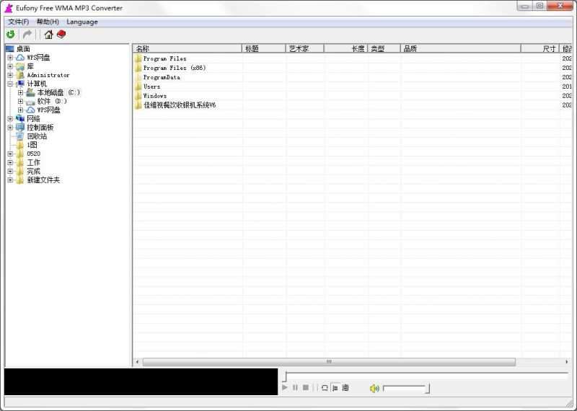577x411 pixels.
Task: Open the Language menu
Action: 82,22
